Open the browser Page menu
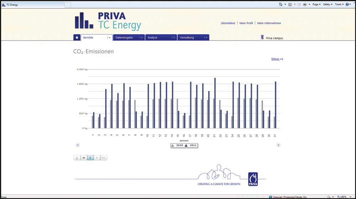Viewport: 356px width, 199px height. pos(316,4)
